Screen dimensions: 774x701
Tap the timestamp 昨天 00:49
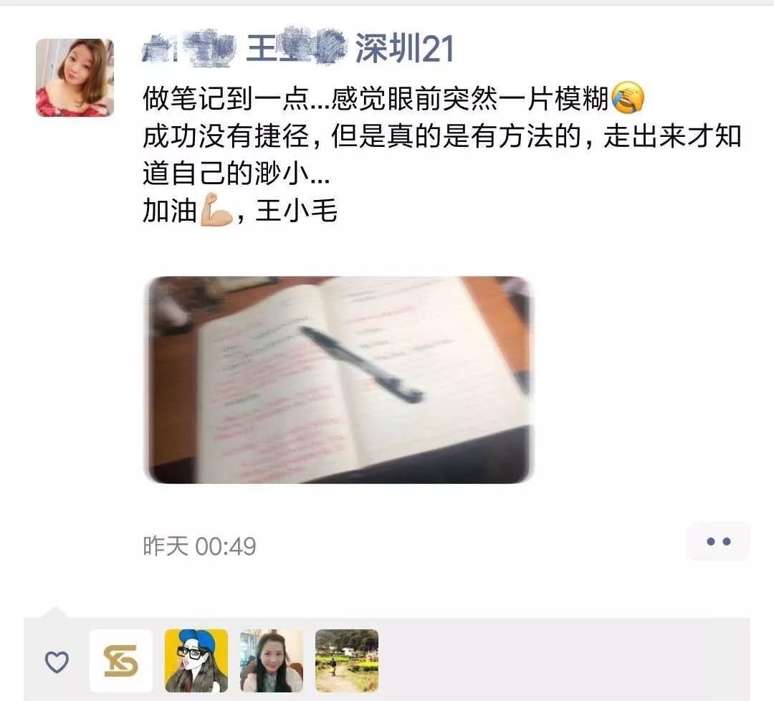(199, 546)
